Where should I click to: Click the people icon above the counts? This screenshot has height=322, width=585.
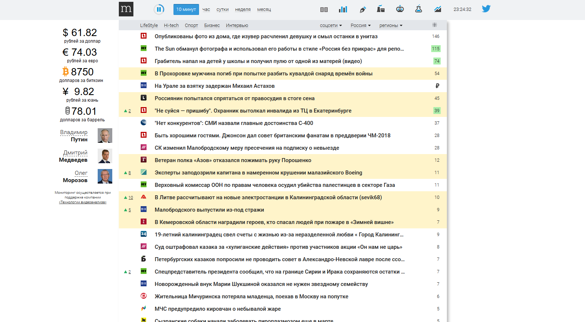(x=435, y=25)
